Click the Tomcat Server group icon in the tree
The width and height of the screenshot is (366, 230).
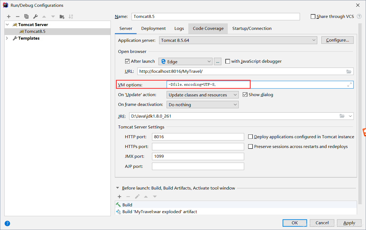(x=15, y=24)
